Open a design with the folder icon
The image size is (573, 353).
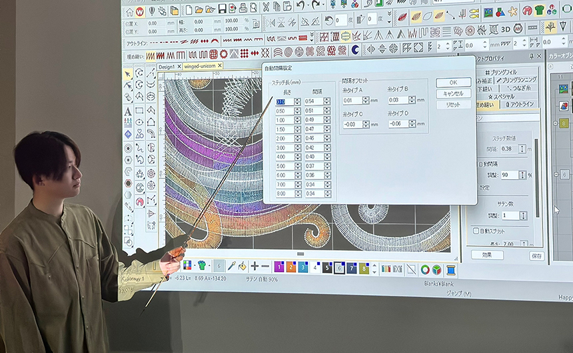(199, 10)
